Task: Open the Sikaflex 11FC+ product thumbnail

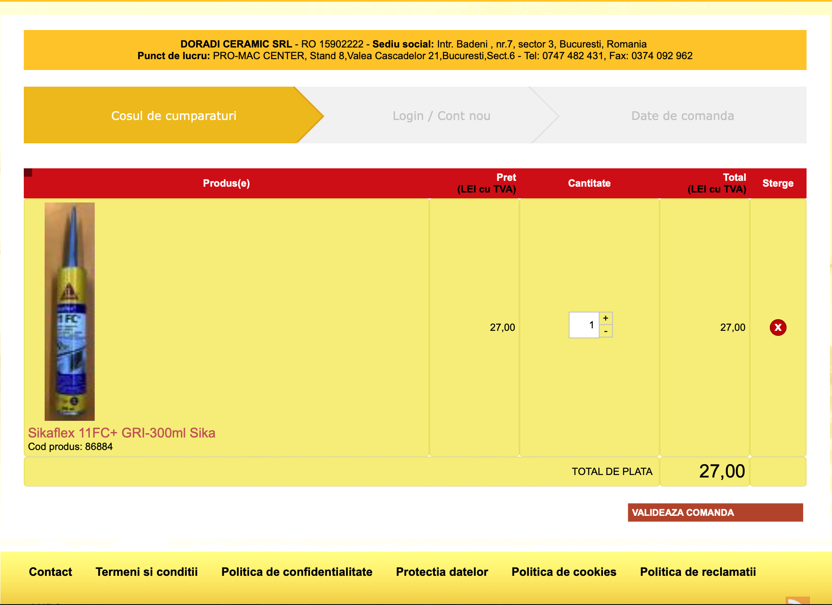Action: [70, 311]
